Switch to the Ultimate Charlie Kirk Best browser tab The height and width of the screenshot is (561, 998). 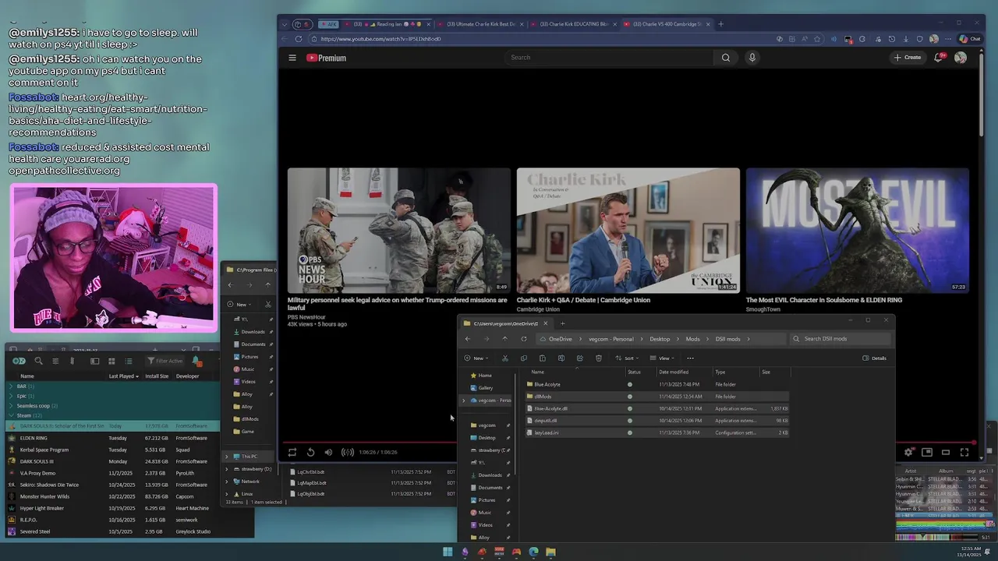point(479,24)
